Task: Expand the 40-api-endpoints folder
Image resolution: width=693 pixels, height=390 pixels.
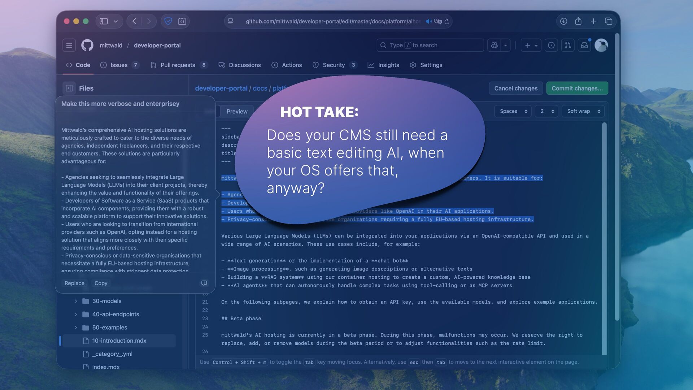Action: click(76, 314)
